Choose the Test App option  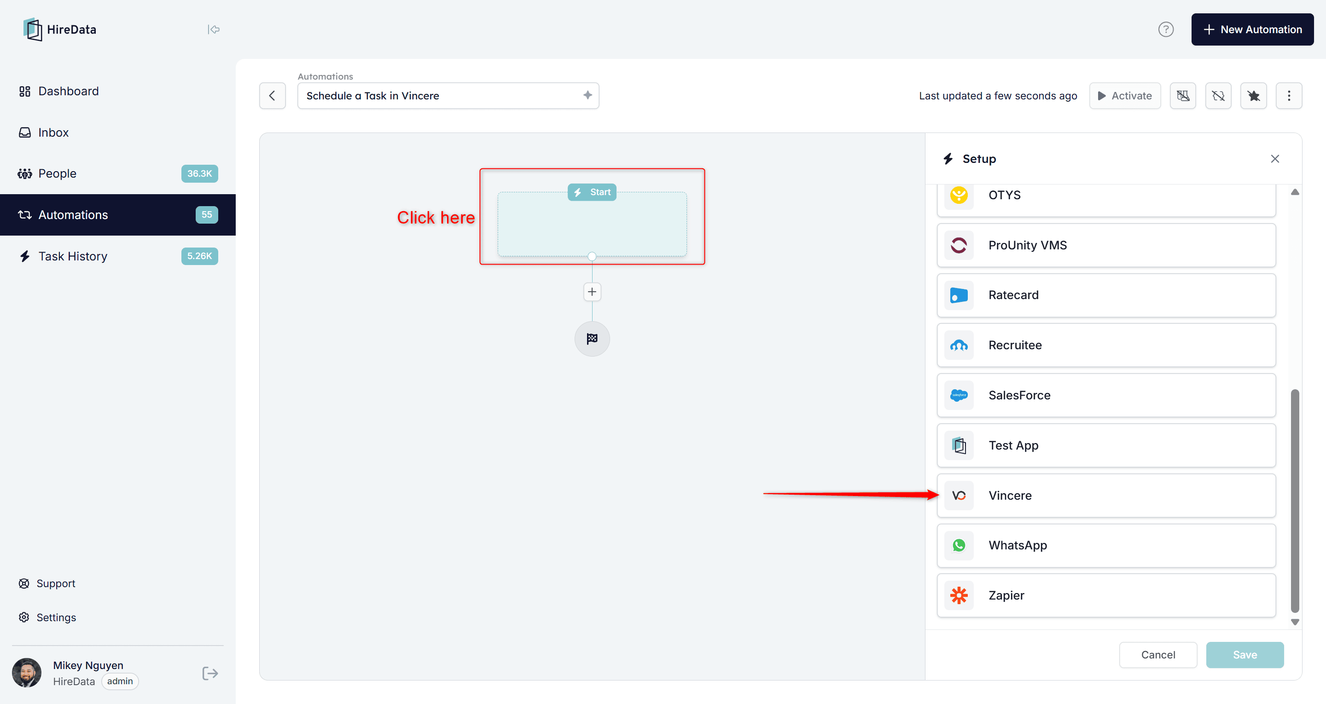click(1106, 445)
